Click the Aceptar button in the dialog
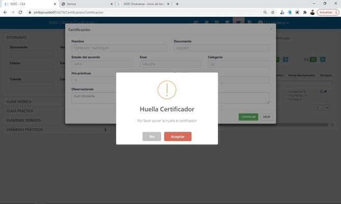Image resolution: width=341 pixels, height=204 pixels. (x=178, y=136)
